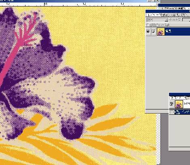Close the document window with its X button
Viewport: 190px width, 165px height.
pos(157,1)
